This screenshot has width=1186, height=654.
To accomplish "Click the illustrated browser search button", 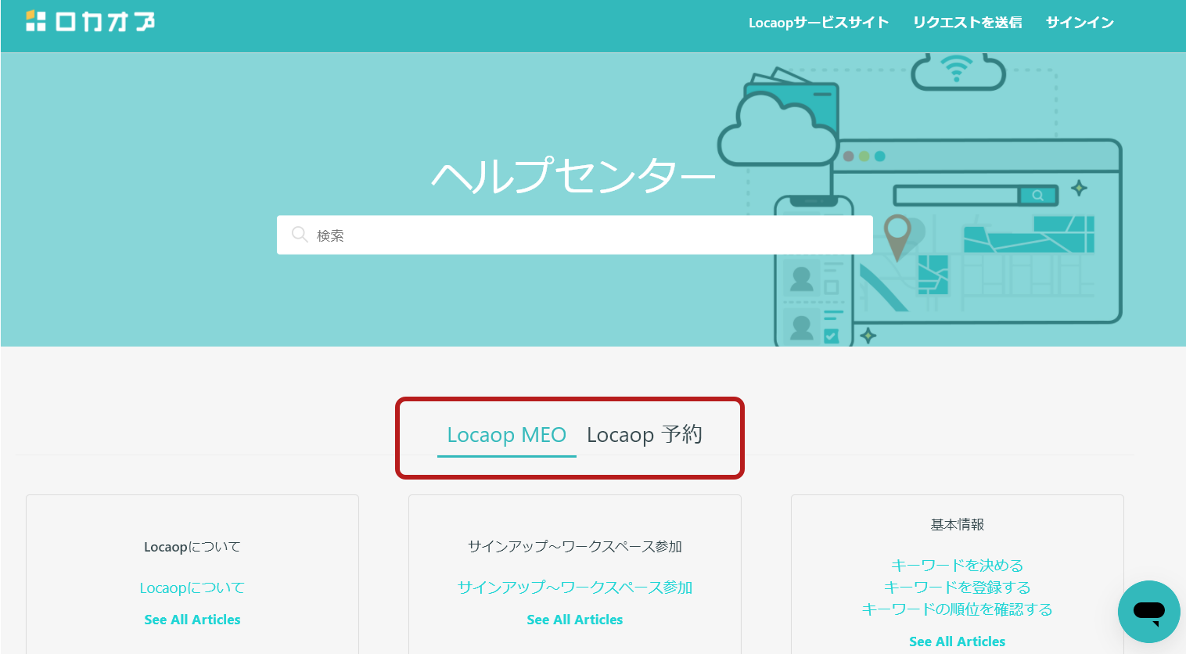I will 1038,196.
